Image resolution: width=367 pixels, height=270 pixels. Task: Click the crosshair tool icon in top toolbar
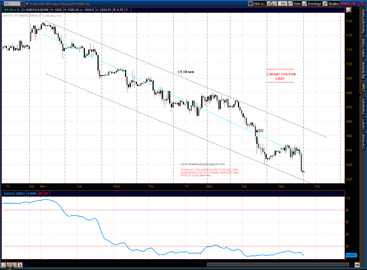[x=270, y=4]
